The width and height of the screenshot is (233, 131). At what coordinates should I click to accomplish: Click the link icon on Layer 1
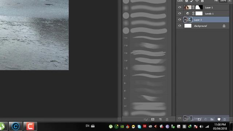pos(193,7)
